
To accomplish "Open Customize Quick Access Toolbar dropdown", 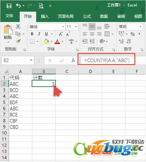I will (50, 6).
